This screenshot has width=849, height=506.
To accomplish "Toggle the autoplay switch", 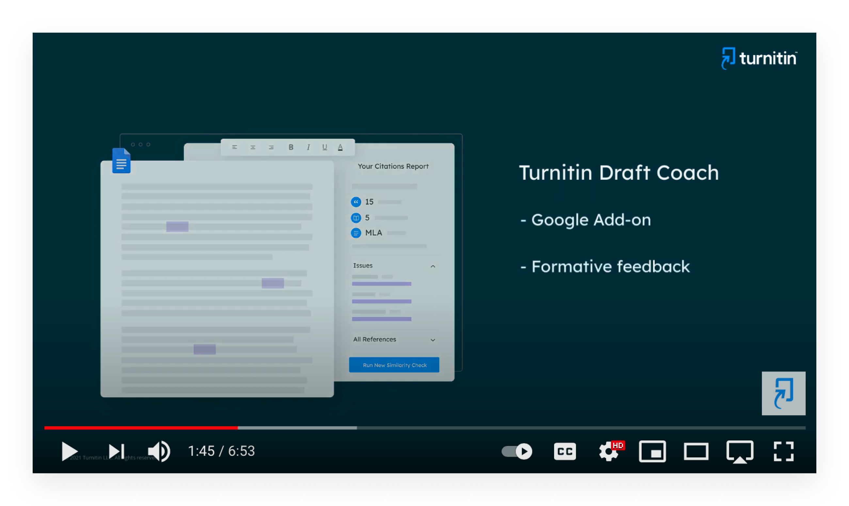I will click(x=517, y=451).
